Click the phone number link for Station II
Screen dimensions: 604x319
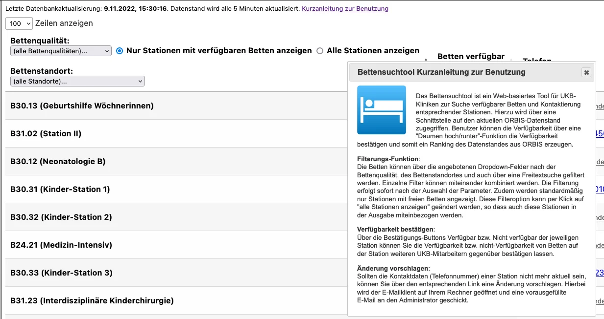[x=599, y=133]
